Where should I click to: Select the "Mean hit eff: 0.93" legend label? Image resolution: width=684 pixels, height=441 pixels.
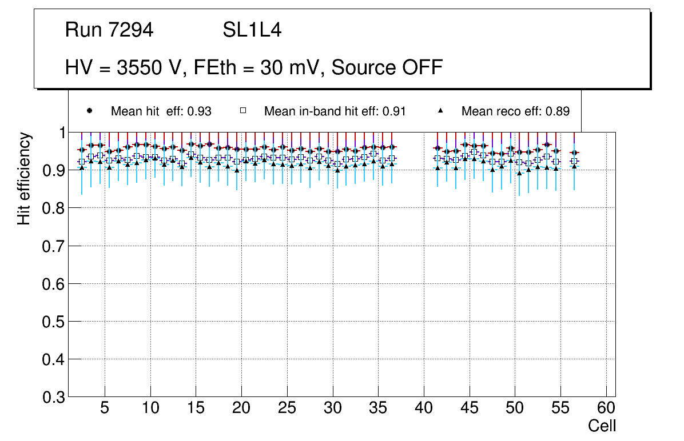pos(161,111)
